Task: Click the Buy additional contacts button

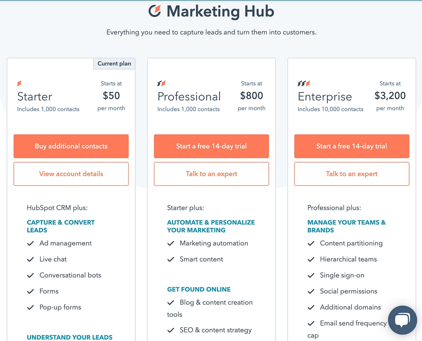Action: [x=71, y=146]
